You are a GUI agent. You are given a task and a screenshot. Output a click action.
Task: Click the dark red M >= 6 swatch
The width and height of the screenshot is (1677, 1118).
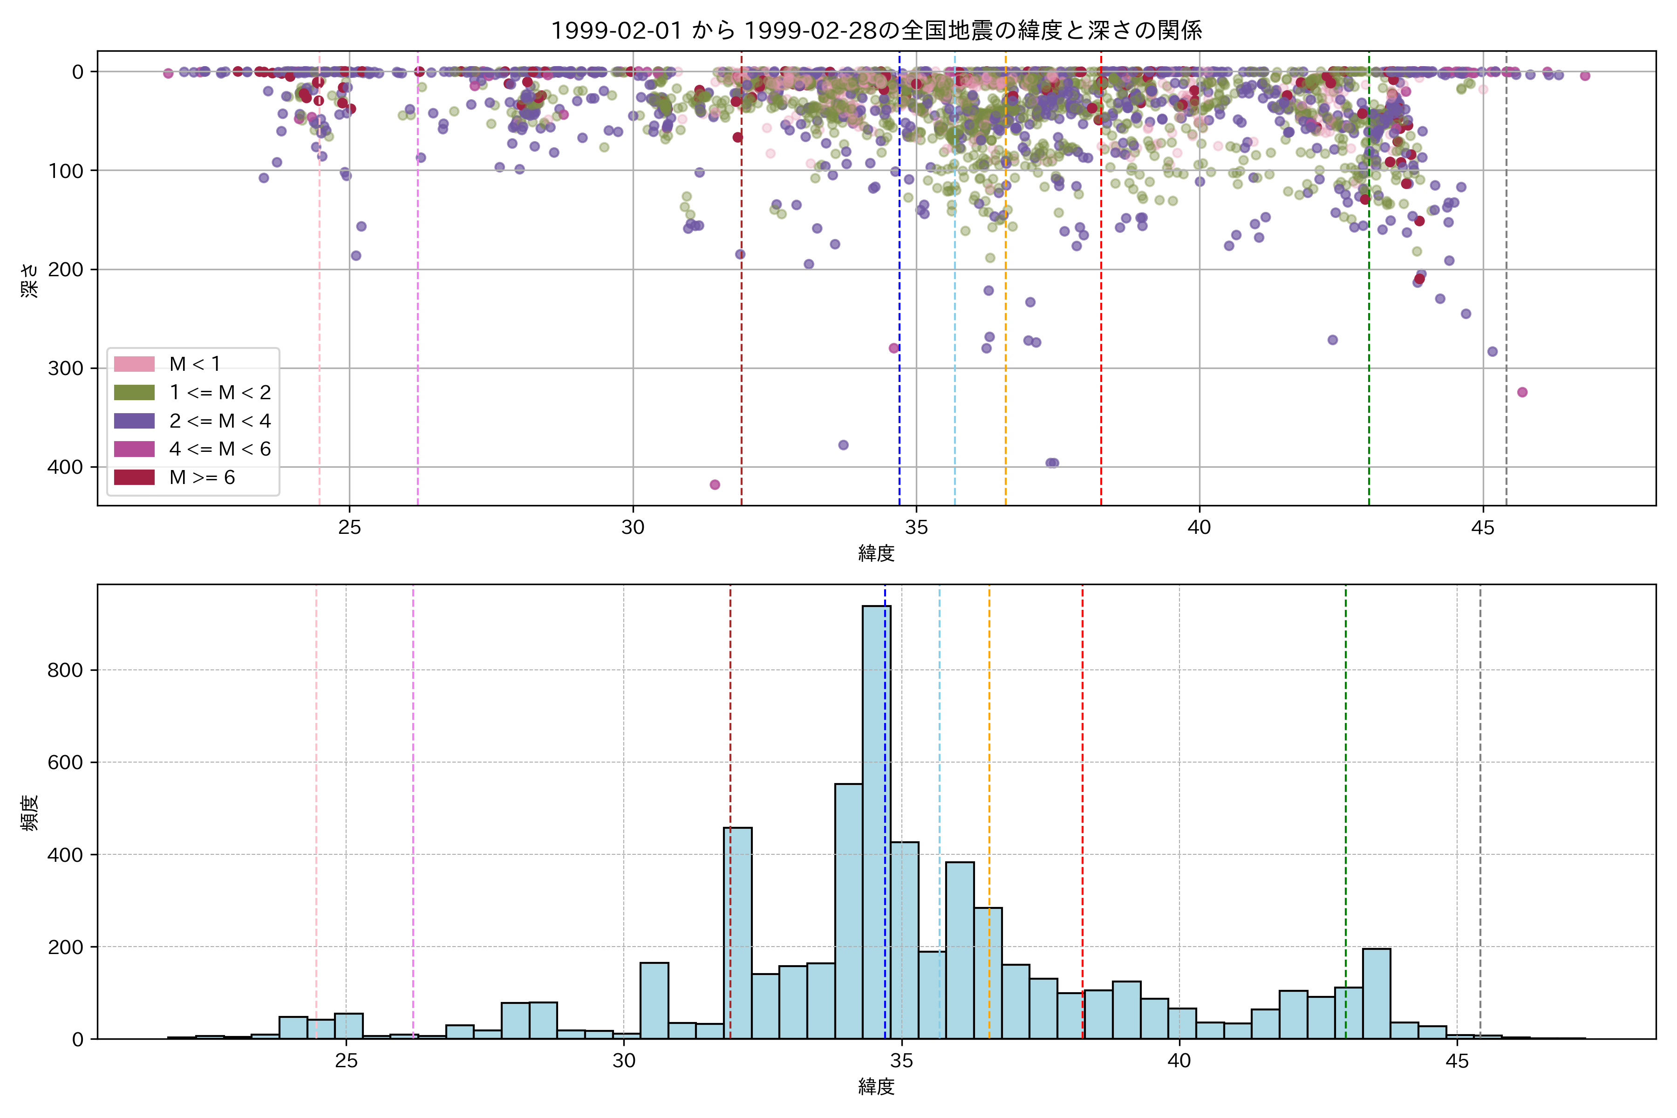pyautogui.click(x=134, y=478)
